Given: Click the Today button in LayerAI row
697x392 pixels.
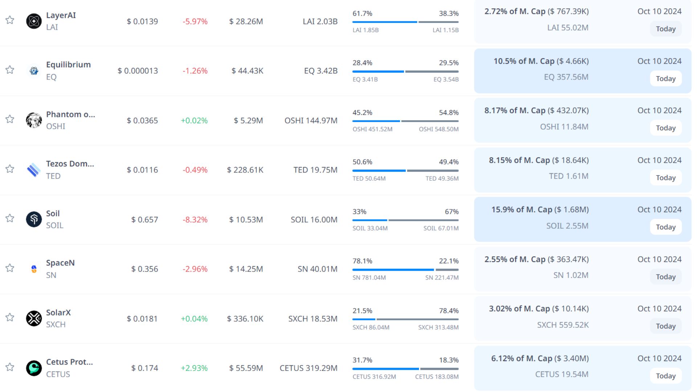Looking at the screenshot, I should (x=665, y=29).
